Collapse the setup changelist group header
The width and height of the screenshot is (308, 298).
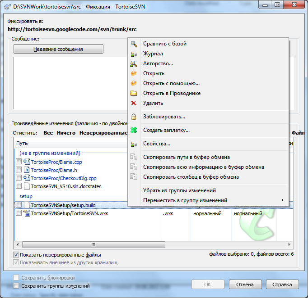(x=26, y=196)
